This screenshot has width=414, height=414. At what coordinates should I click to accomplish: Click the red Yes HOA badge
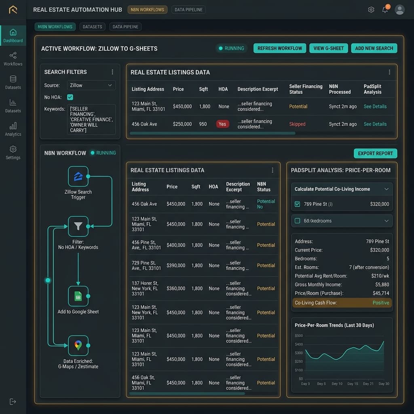(x=222, y=124)
